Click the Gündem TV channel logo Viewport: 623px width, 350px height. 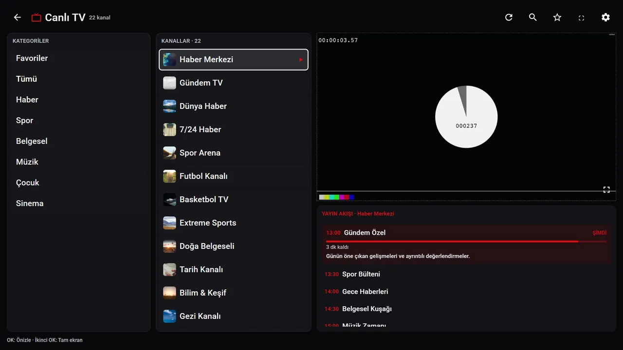pyautogui.click(x=169, y=83)
